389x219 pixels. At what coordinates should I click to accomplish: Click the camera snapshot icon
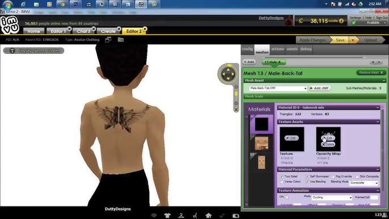click(x=236, y=216)
